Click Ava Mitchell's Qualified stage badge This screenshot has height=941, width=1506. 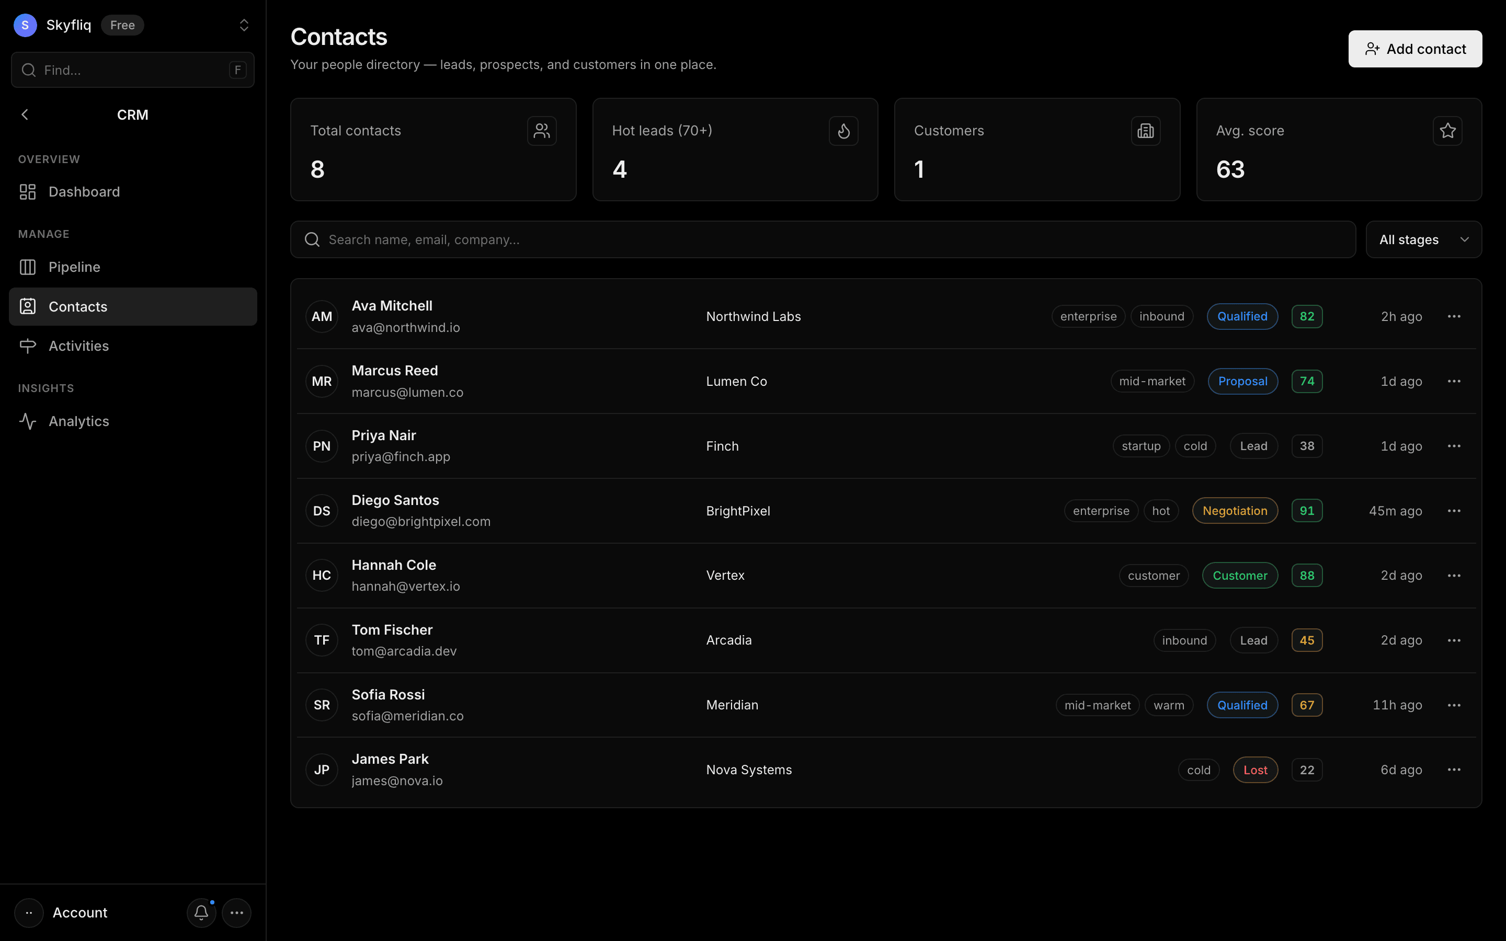tap(1242, 316)
